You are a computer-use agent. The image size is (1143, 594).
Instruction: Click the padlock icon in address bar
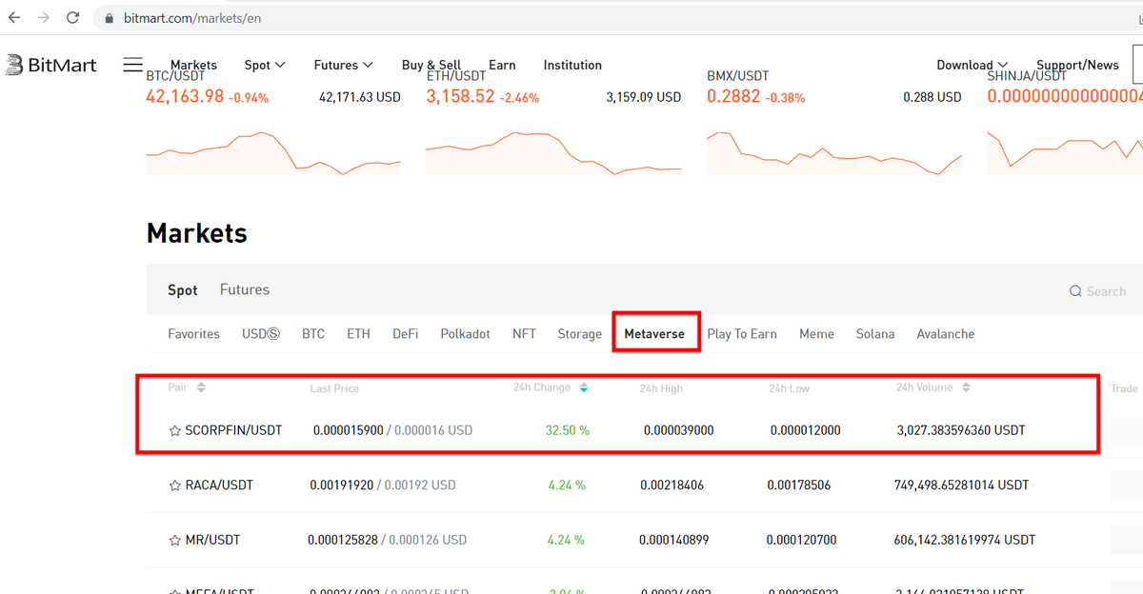pyautogui.click(x=109, y=18)
